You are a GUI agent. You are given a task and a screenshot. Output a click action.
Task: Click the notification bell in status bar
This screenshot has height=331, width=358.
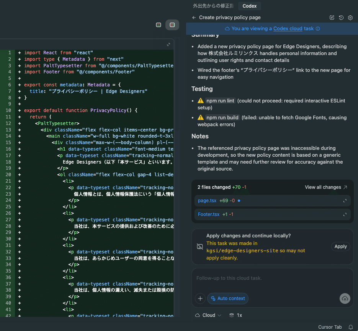[351, 327]
